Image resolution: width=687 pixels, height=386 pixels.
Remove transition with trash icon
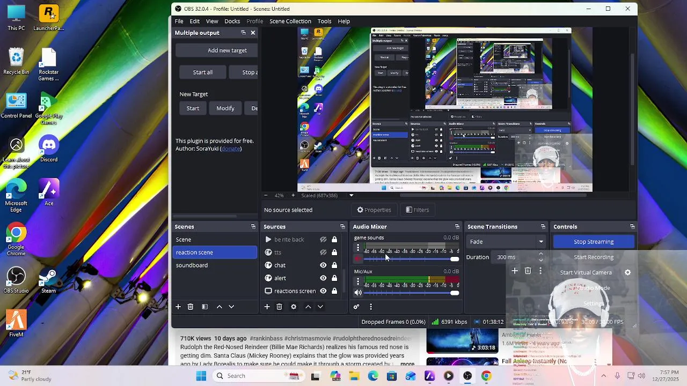pos(528,271)
